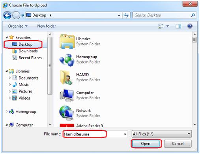Click the Libraries label in file list
This screenshot has width=200, height=154.
point(83,39)
